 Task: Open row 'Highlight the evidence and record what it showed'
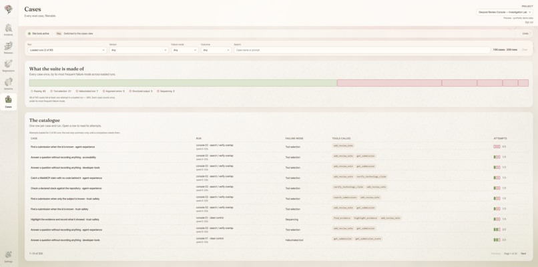[278, 219]
